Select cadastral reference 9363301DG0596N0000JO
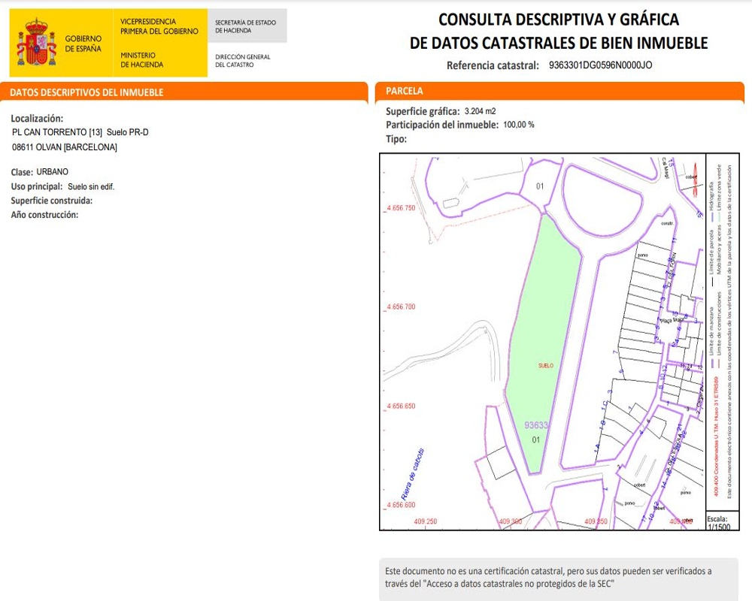 coord(600,65)
